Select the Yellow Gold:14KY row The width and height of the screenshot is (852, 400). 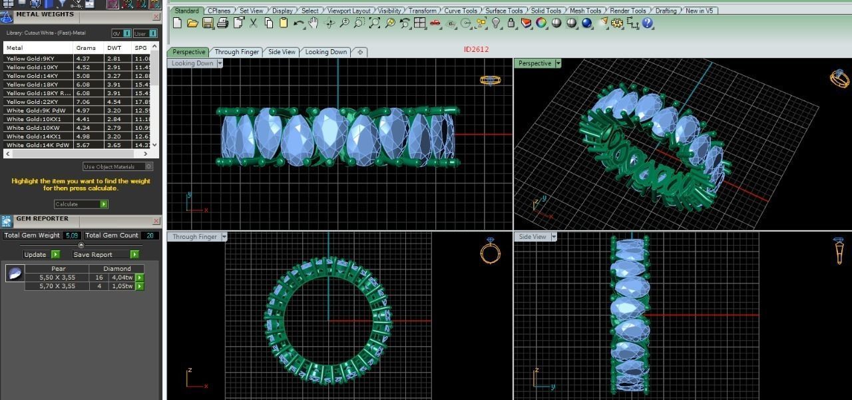tap(77, 76)
